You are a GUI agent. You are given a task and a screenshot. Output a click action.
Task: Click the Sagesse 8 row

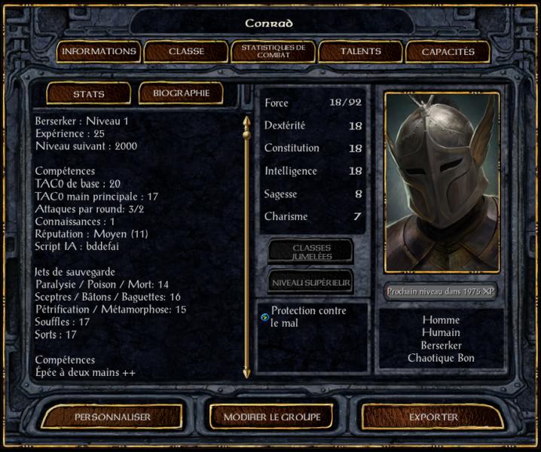313,194
